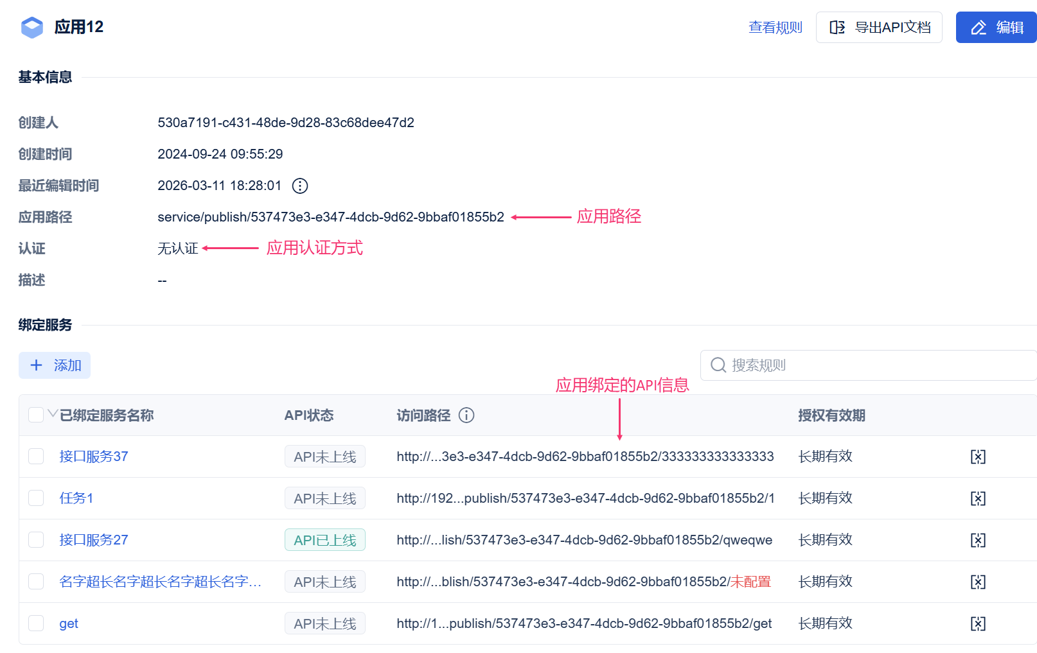
Task: Click access path ending in b2/get
Action: pos(584,623)
